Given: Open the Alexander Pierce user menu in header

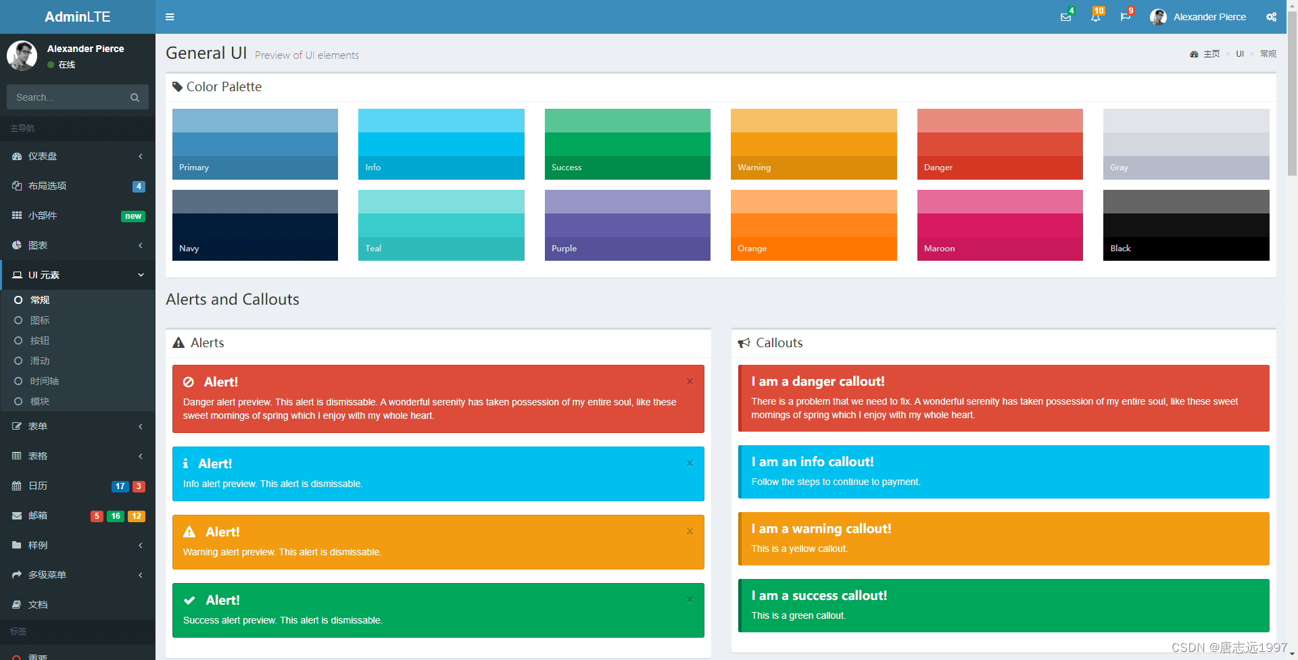Looking at the screenshot, I should point(1198,17).
